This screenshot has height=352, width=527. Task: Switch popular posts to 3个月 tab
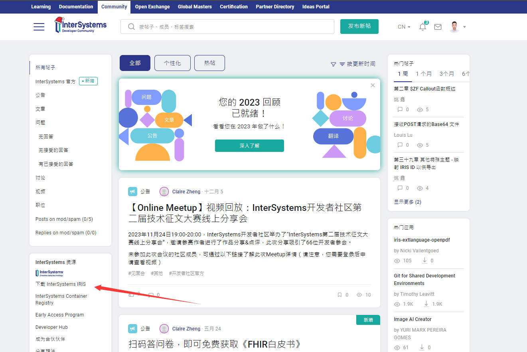(x=447, y=74)
